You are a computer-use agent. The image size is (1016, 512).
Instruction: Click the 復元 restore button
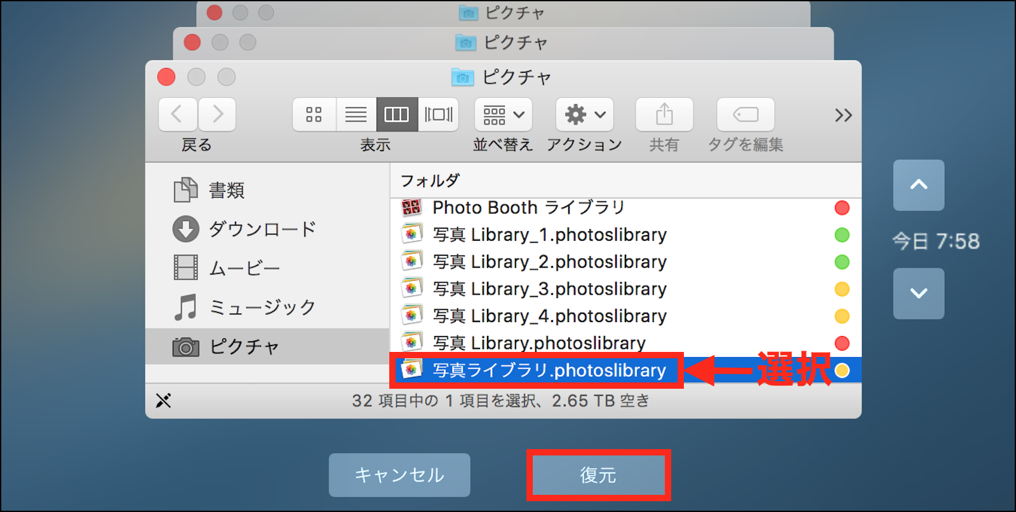click(x=598, y=475)
